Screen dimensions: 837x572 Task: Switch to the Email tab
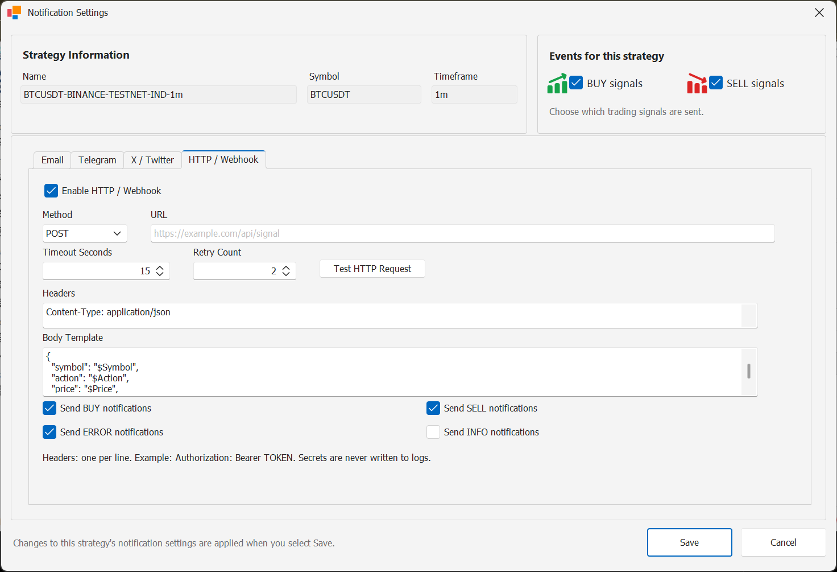[x=52, y=160]
